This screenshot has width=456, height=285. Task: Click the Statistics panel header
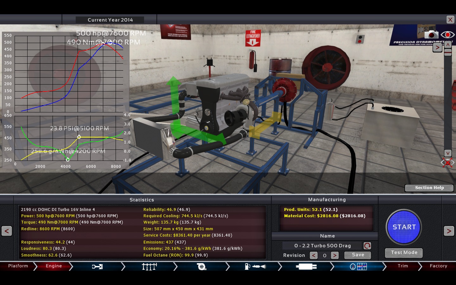[x=142, y=200]
